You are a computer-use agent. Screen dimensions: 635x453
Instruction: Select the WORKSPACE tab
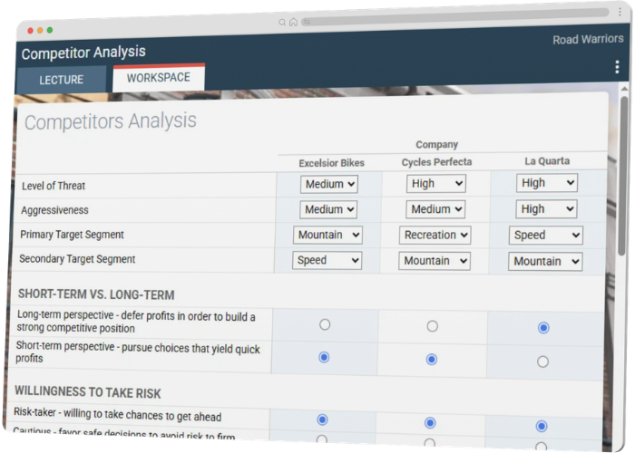159,77
